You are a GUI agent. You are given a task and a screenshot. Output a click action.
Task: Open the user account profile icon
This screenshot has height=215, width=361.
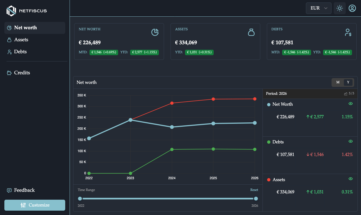(x=352, y=8)
